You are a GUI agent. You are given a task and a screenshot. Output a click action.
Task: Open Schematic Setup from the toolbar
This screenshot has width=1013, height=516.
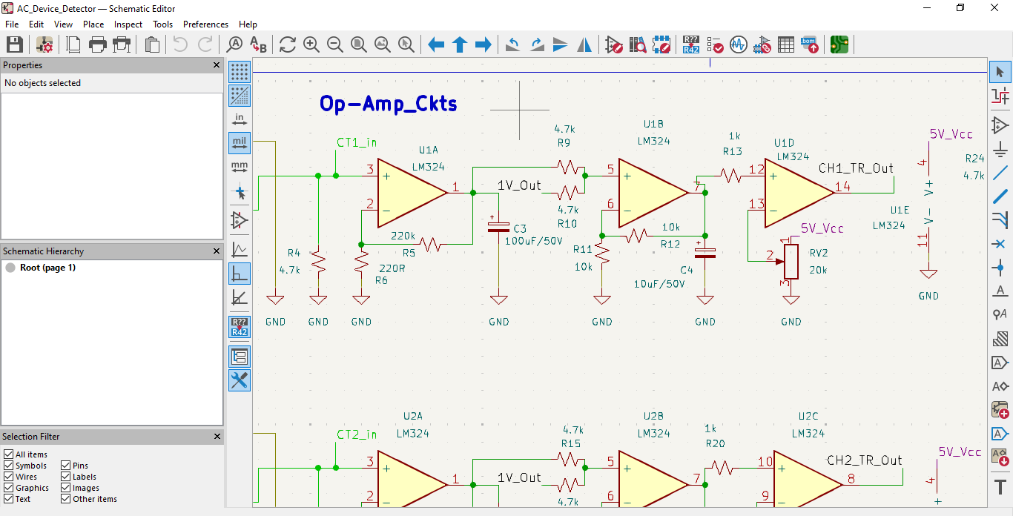coord(44,44)
